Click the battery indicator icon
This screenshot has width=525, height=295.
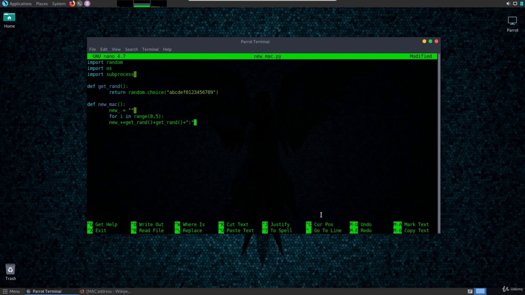point(521,4)
